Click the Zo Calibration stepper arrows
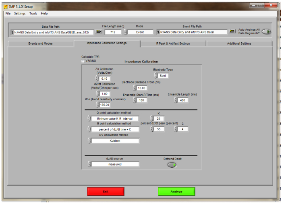Screen dimensions: 282x203 pos(97,79)
